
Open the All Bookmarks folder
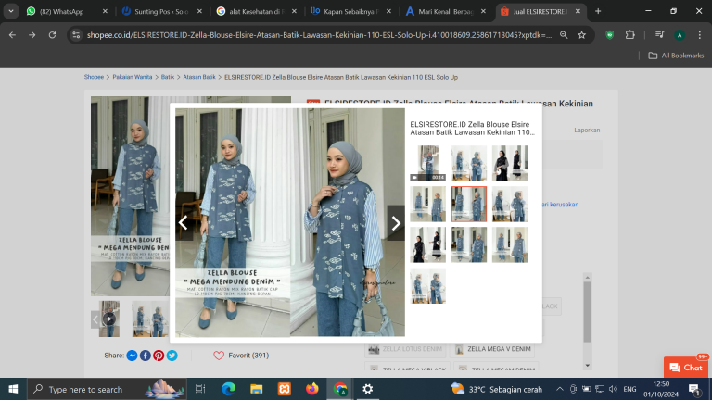[x=676, y=56]
